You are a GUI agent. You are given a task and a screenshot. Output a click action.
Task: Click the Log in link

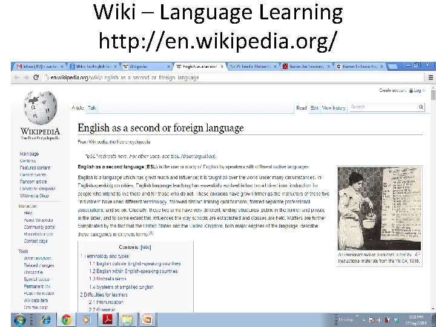tap(419, 90)
